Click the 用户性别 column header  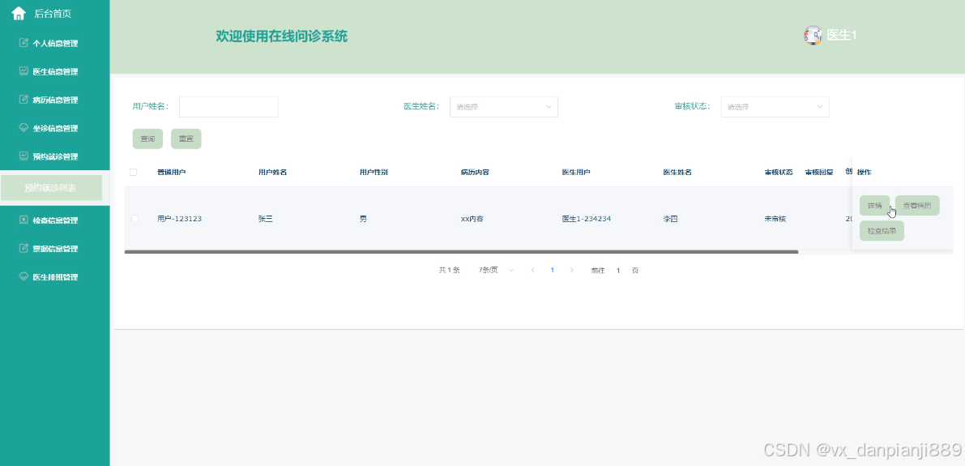coord(374,173)
